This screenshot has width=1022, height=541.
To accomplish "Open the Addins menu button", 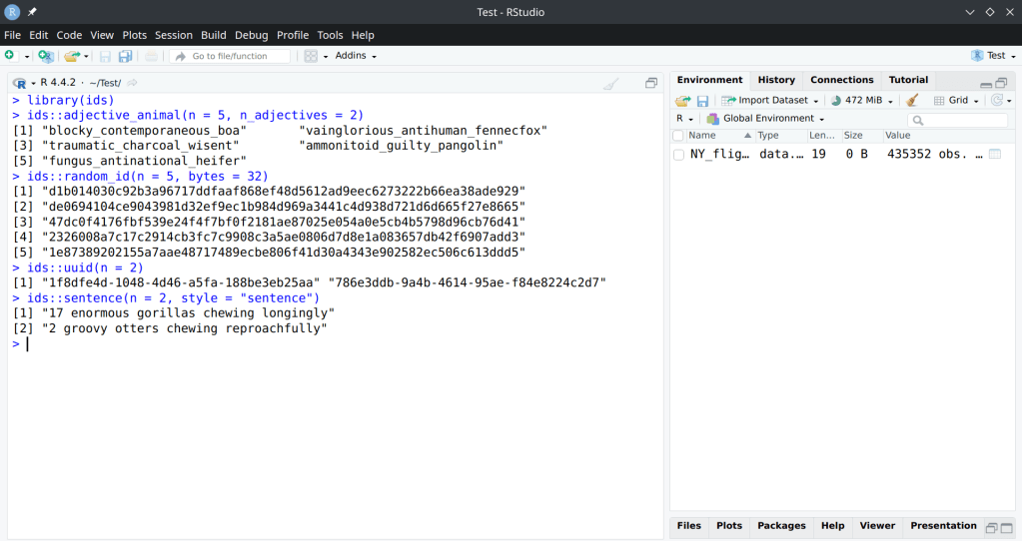I will coord(356,56).
